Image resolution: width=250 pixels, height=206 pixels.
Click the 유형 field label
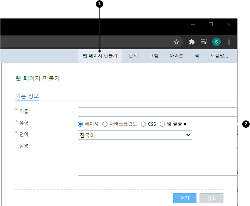24,123
